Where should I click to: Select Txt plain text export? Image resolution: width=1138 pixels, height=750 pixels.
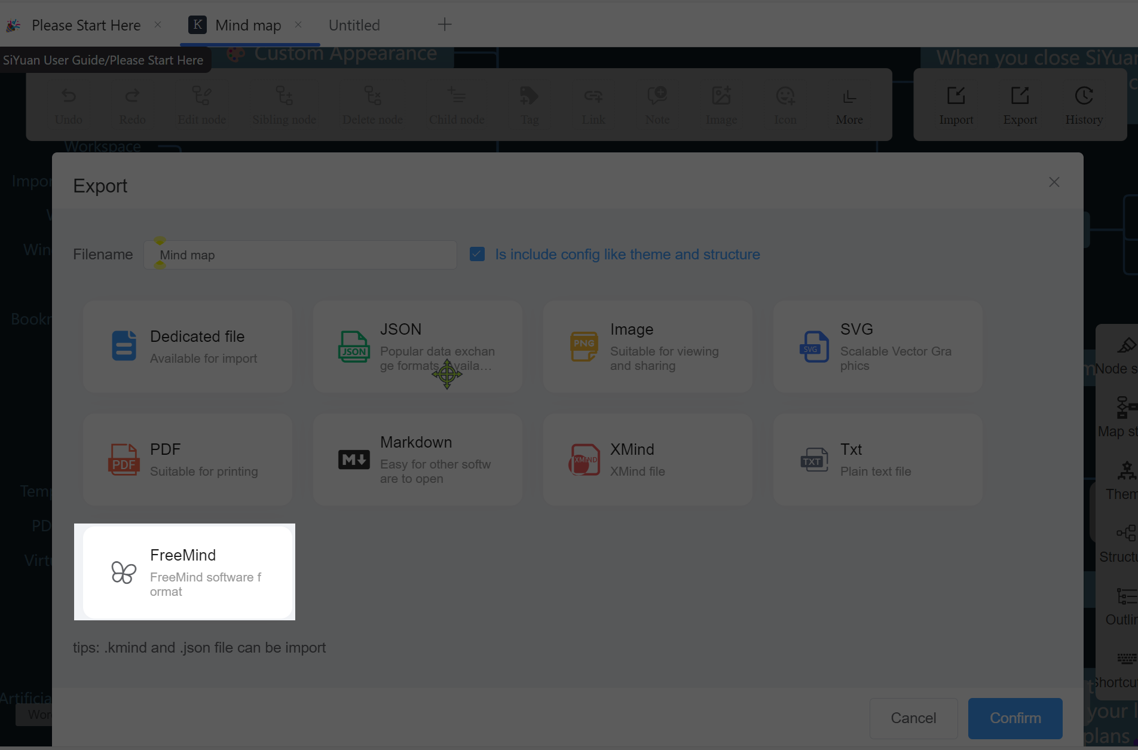[x=878, y=460]
